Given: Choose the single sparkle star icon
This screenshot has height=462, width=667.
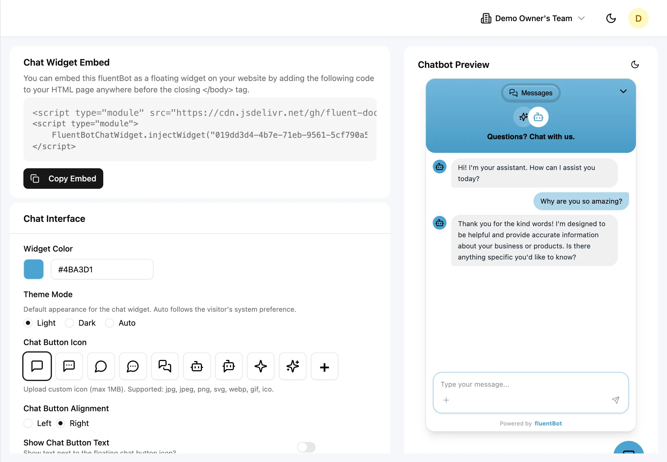Looking at the screenshot, I should point(260,366).
